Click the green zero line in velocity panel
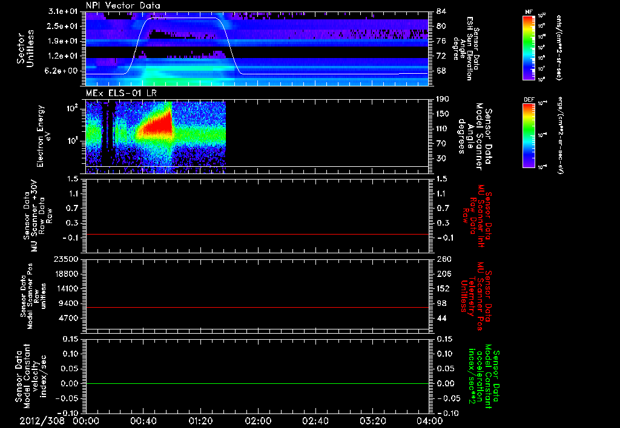 tap(257, 384)
